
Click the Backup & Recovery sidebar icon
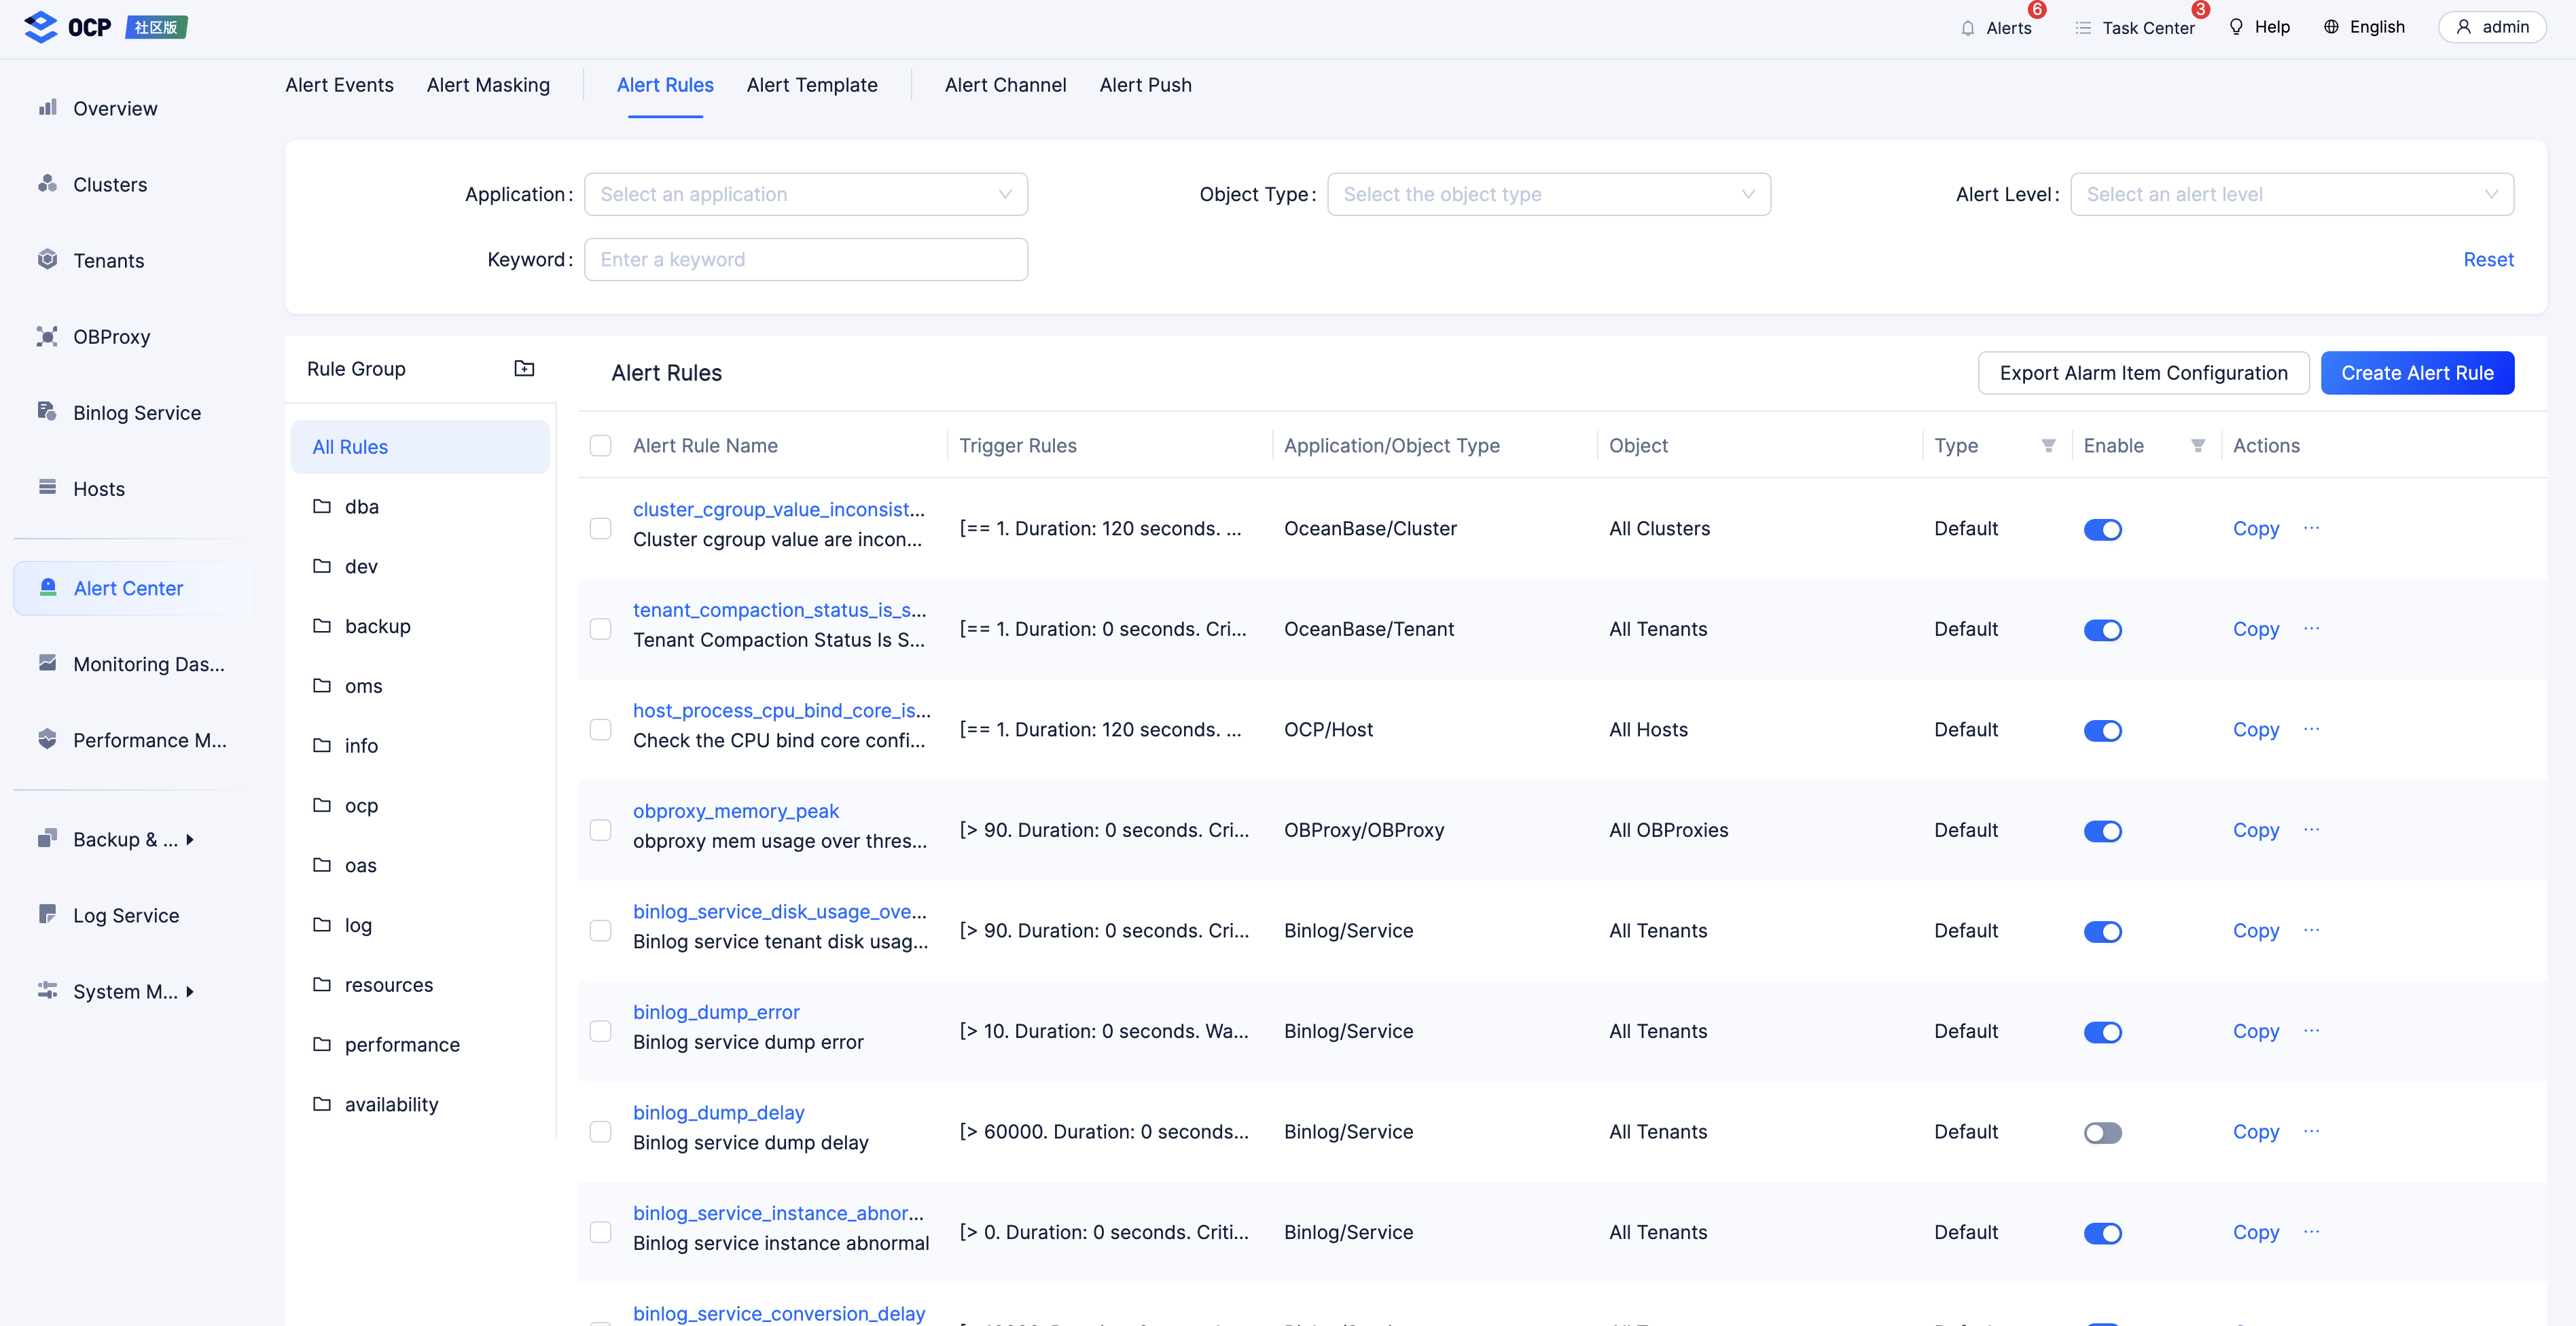47,838
